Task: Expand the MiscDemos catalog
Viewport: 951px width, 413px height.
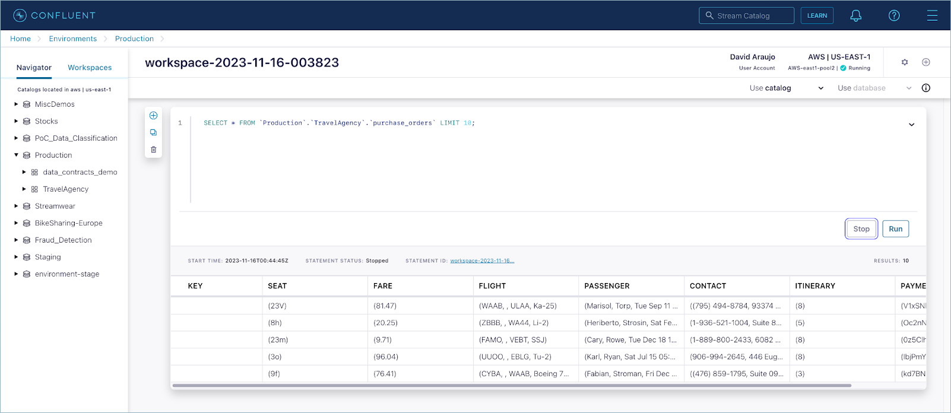Action: click(x=16, y=104)
